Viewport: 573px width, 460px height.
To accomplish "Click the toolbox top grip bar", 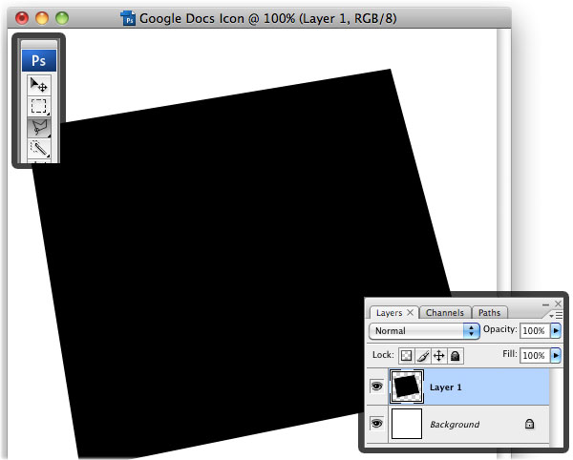I will tap(39, 44).
